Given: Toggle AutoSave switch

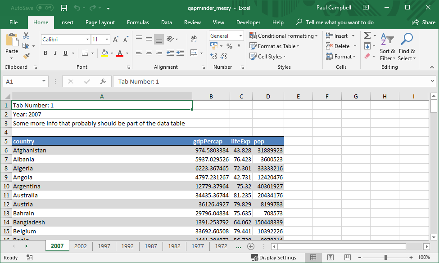Looking at the screenshot, I should tap(45, 8).
